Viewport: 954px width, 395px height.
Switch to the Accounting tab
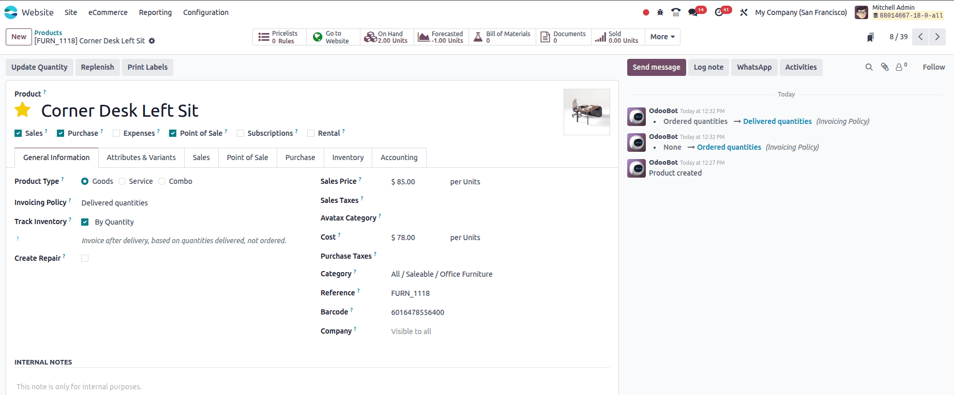(399, 157)
